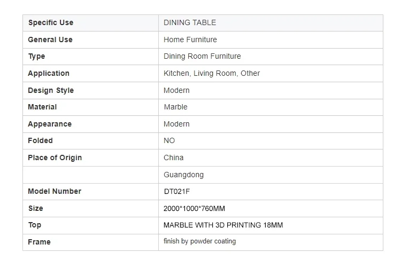Click the 'Model Number' row label

[55, 191]
